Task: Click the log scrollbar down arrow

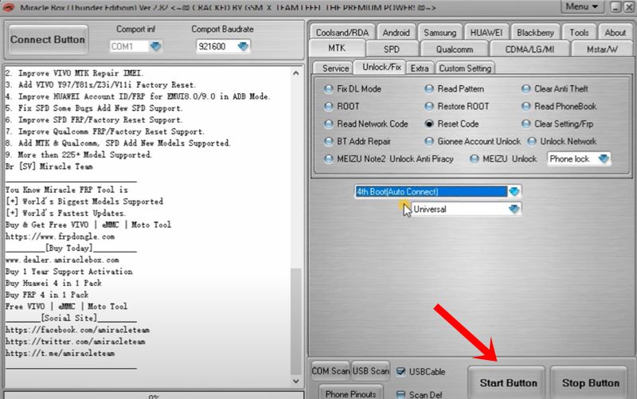Action: point(295,381)
